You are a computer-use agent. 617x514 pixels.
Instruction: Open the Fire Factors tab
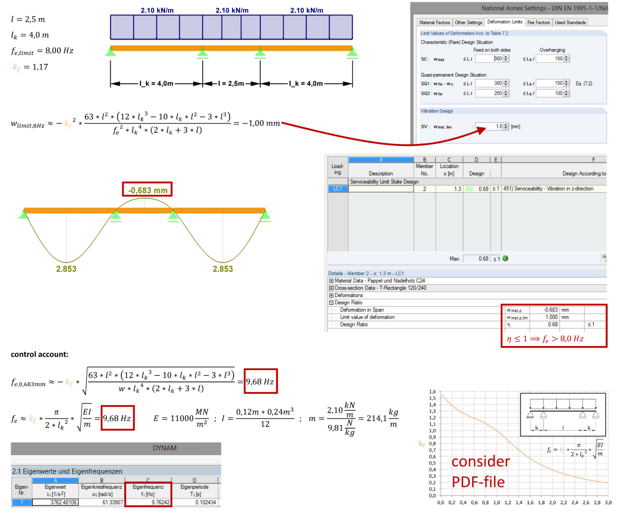pyautogui.click(x=539, y=22)
